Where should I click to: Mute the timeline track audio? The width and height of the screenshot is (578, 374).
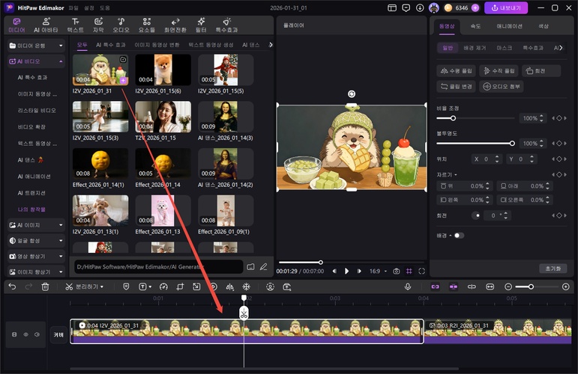point(36,334)
